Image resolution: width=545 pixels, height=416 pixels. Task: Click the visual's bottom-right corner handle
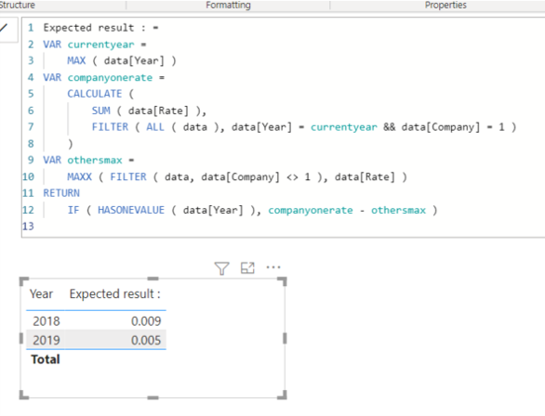point(283,396)
